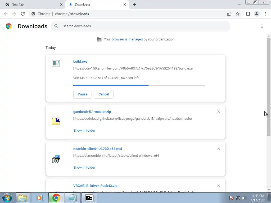Show gandcrab-5.1-master.zip in folder

(x=84, y=131)
